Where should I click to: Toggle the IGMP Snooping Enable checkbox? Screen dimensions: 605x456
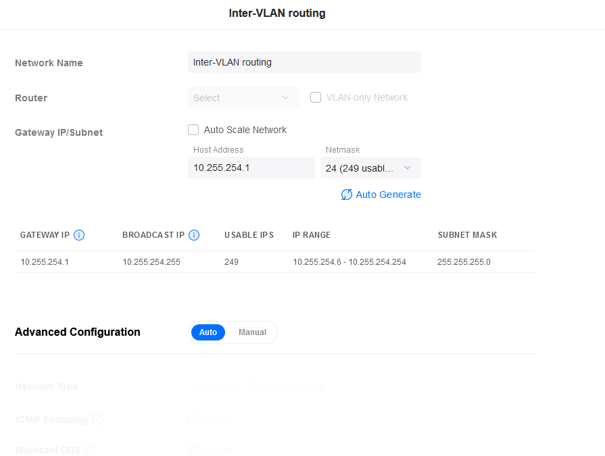(193, 419)
